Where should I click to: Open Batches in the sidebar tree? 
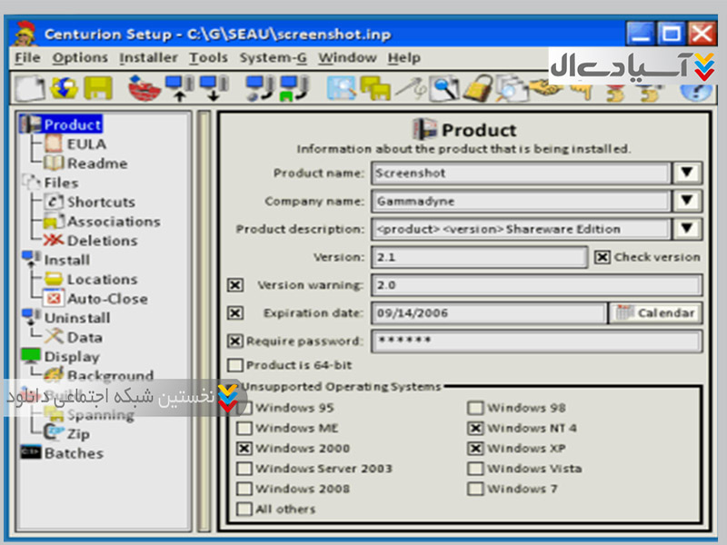(x=73, y=453)
